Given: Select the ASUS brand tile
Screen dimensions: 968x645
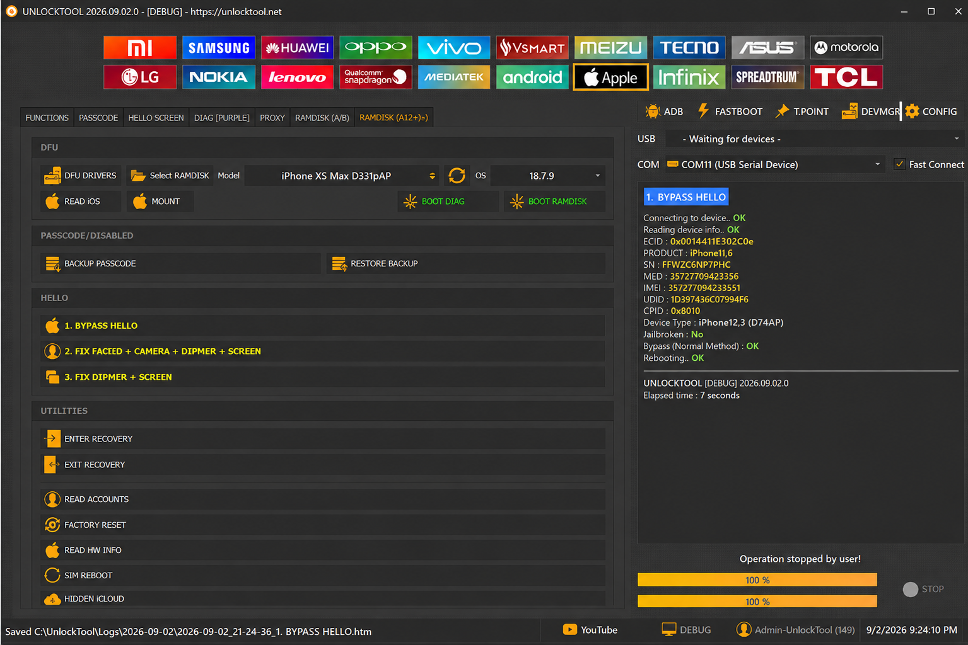Looking at the screenshot, I should point(767,48).
